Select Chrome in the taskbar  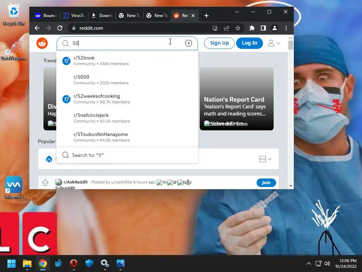pyautogui.click(x=42, y=263)
